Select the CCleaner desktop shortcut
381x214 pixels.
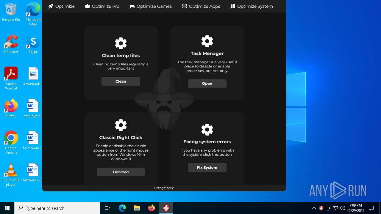[x=11, y=44]
